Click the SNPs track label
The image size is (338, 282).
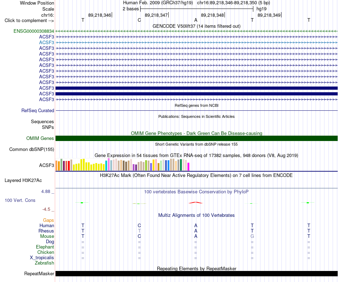pos(48,127)
